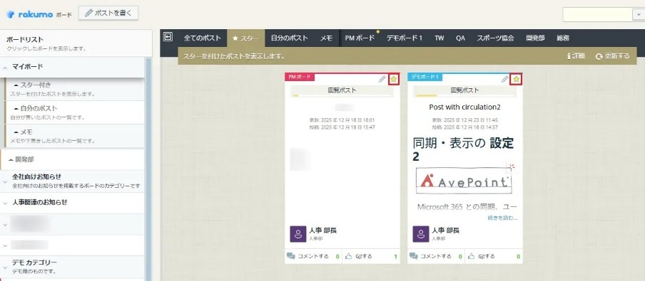
Task: Edit the デモボード 1 post pencil icon
Action: (x=504, y=79)
